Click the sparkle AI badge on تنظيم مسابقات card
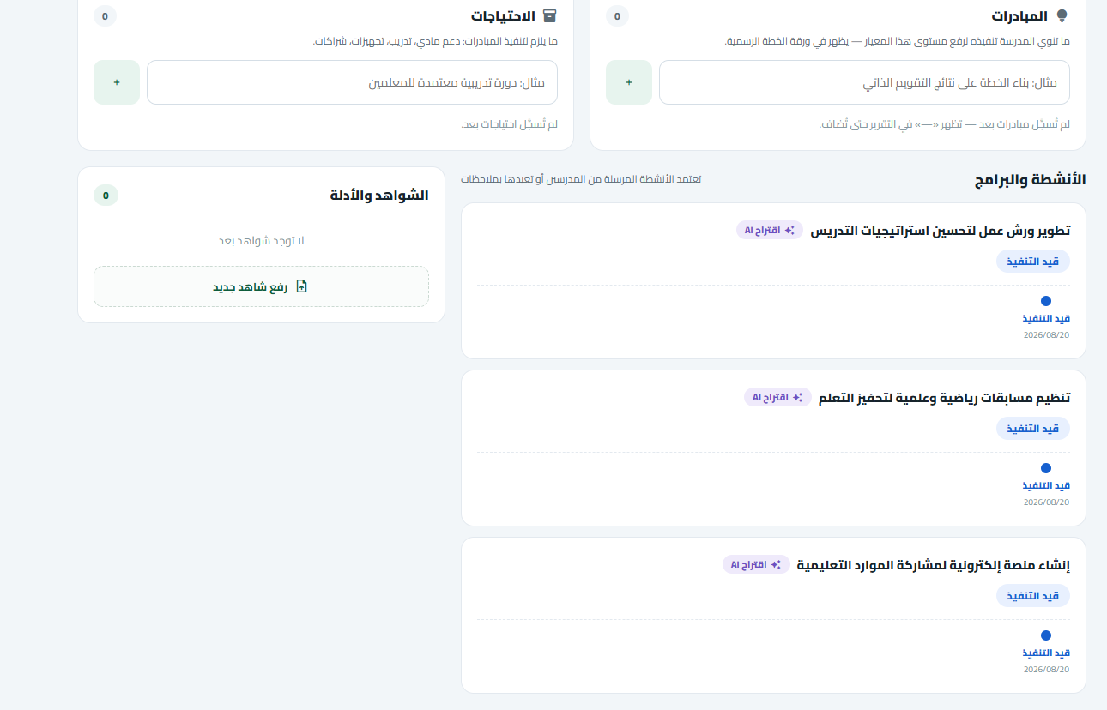Screen dimensions: 1107x710 pyautogui.click(x=777, y=397)
